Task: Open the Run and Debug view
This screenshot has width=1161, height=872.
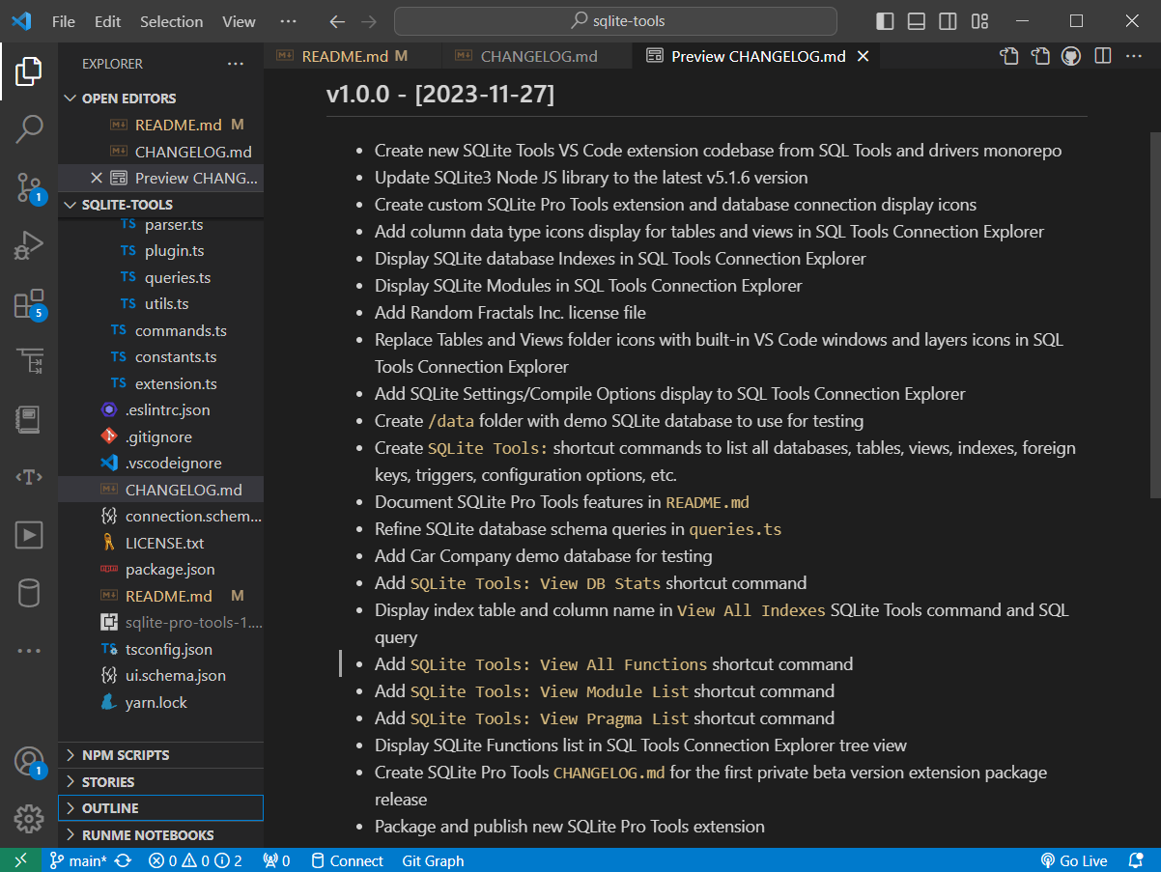Action: tap(29, 244)
